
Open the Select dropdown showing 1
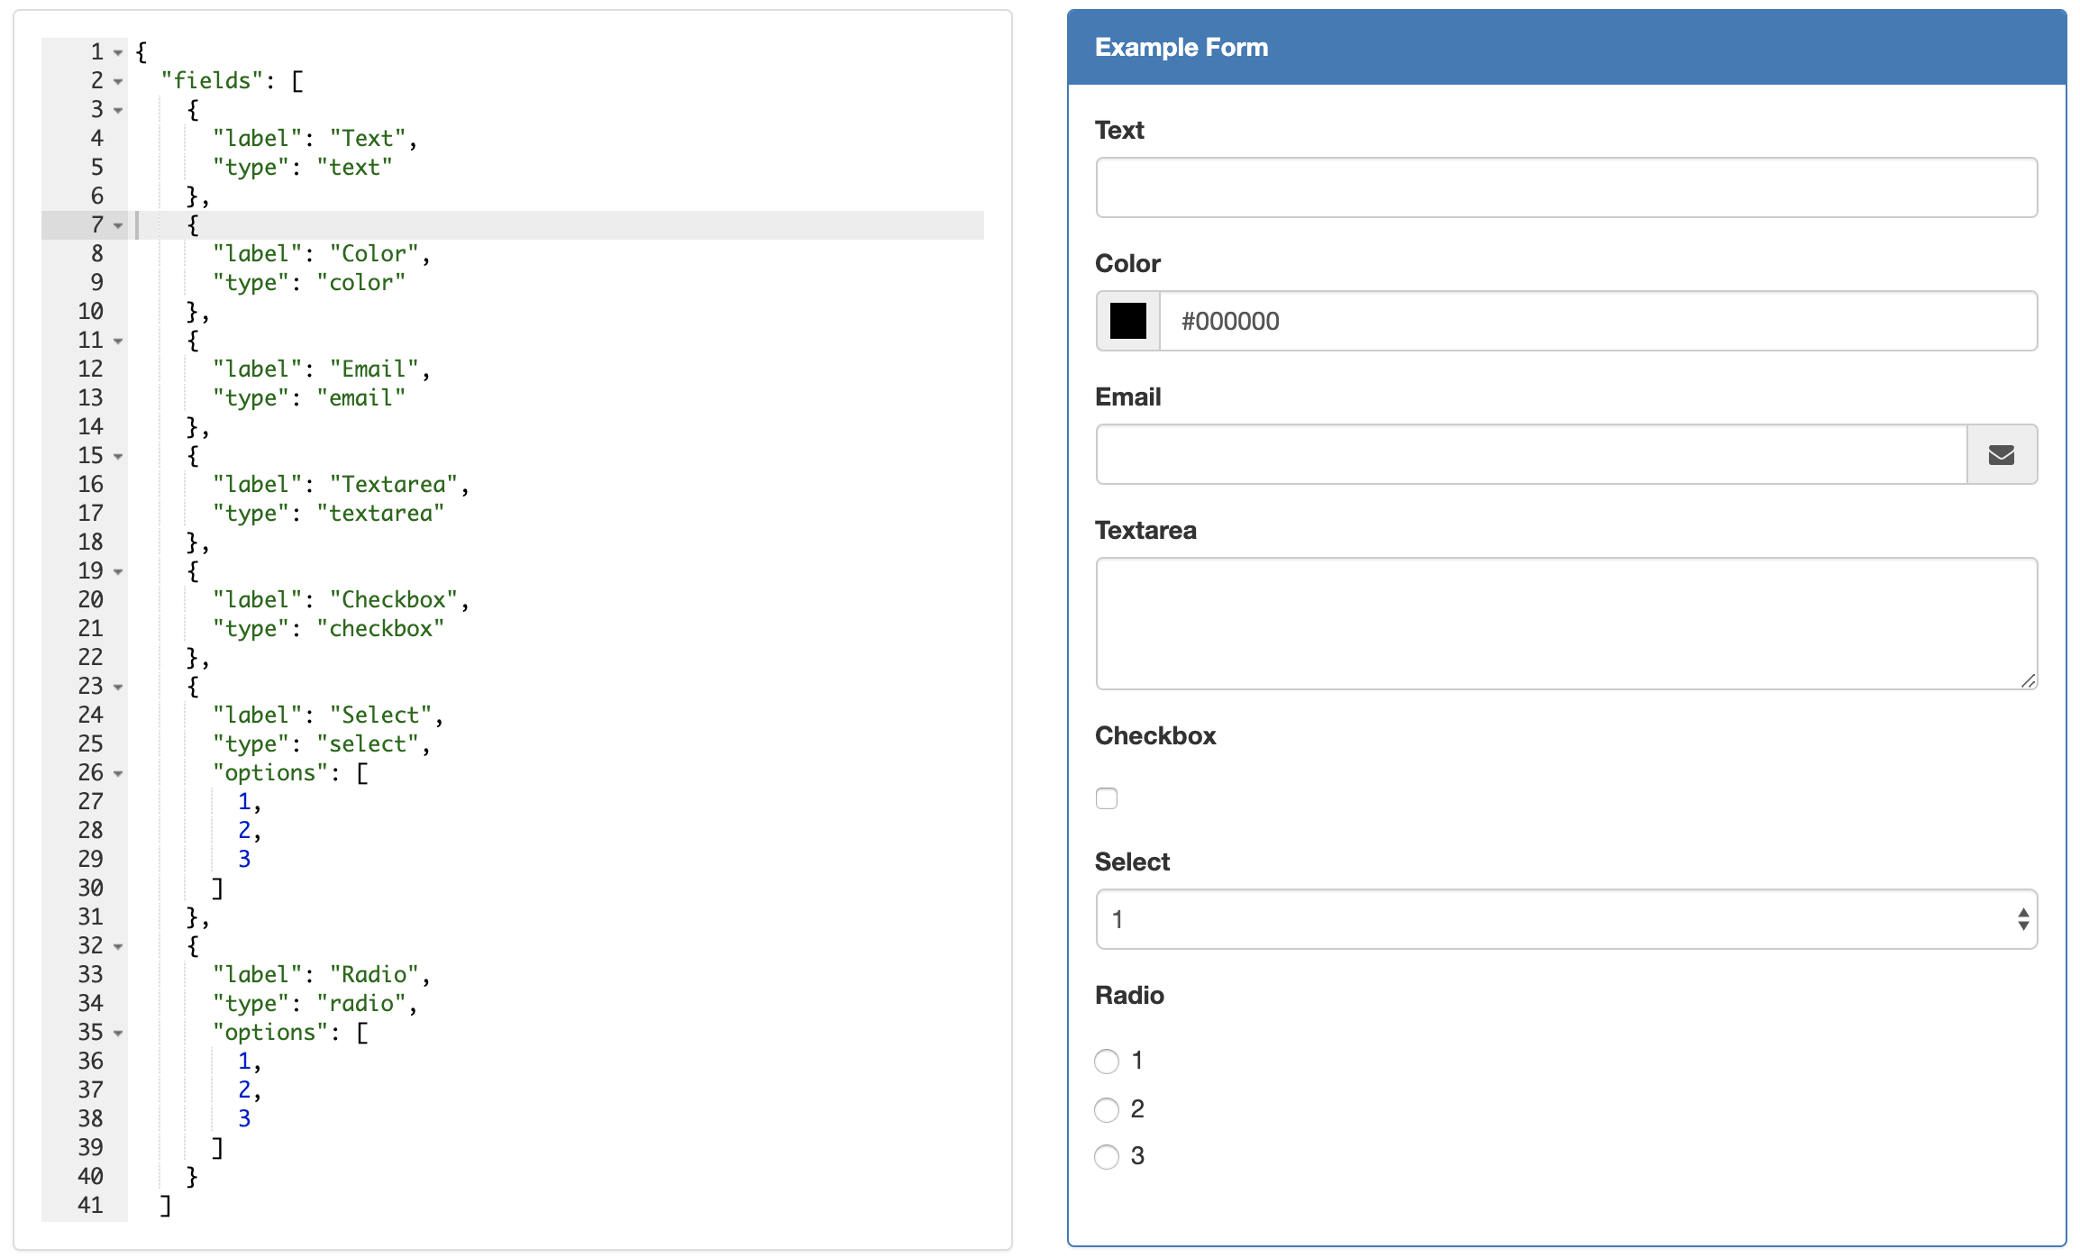(x=1565, y=919)
